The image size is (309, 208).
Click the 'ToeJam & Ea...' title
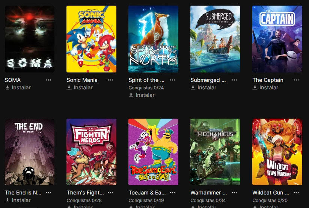click(147, 193)
